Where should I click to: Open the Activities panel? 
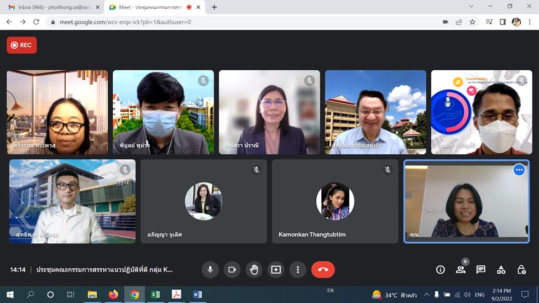click(501, 270)
